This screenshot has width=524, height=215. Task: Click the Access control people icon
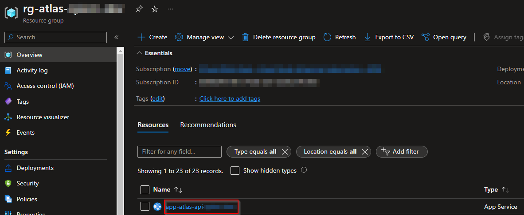(8, 86)
